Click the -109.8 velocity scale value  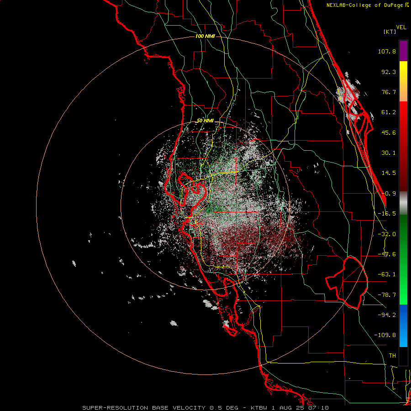[385, 335]
